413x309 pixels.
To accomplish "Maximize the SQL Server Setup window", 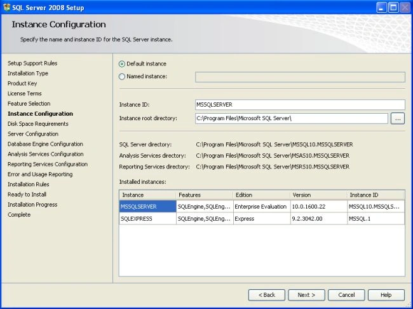I will 393,8.
